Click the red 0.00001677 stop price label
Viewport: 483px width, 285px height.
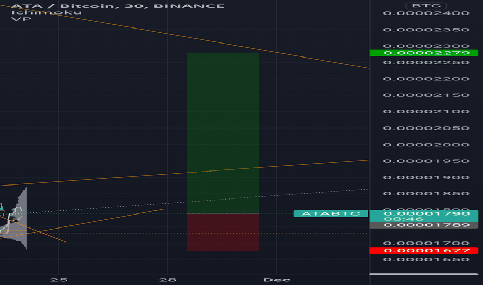[x=424, y=250]
